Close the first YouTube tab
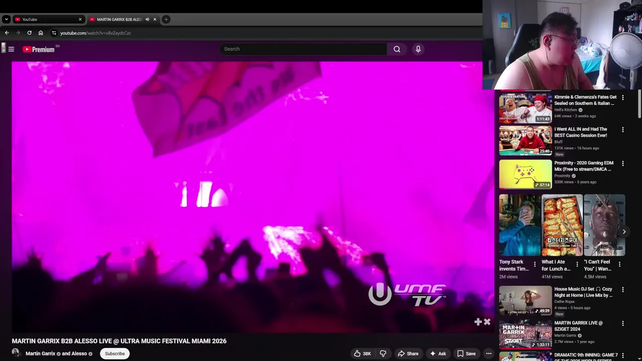This screenshot has height=361, width=642. tap(80, 20)
